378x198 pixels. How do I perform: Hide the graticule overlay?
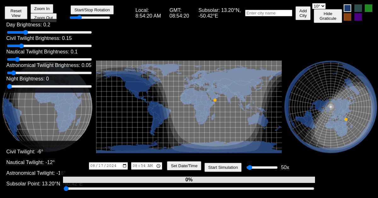click(328, 16)
